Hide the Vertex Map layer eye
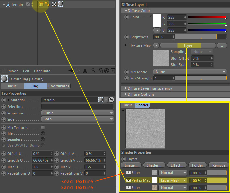The height and width of the screenshot is (193, 230). [129, 180]
